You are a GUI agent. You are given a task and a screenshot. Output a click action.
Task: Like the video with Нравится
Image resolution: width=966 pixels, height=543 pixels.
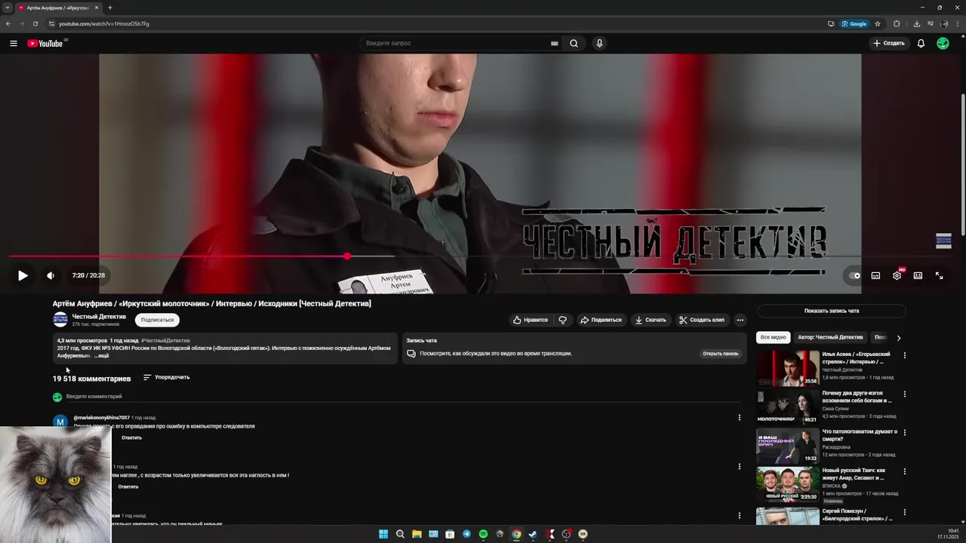[531, 320]
